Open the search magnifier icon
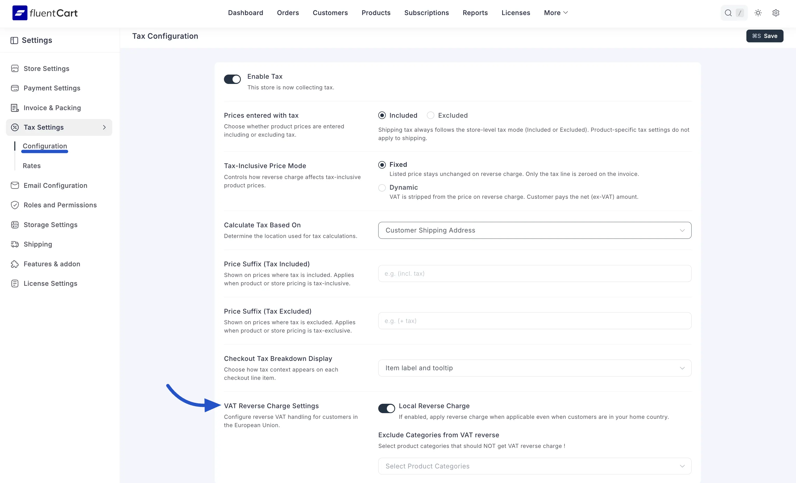 click(x=728, y=13)
